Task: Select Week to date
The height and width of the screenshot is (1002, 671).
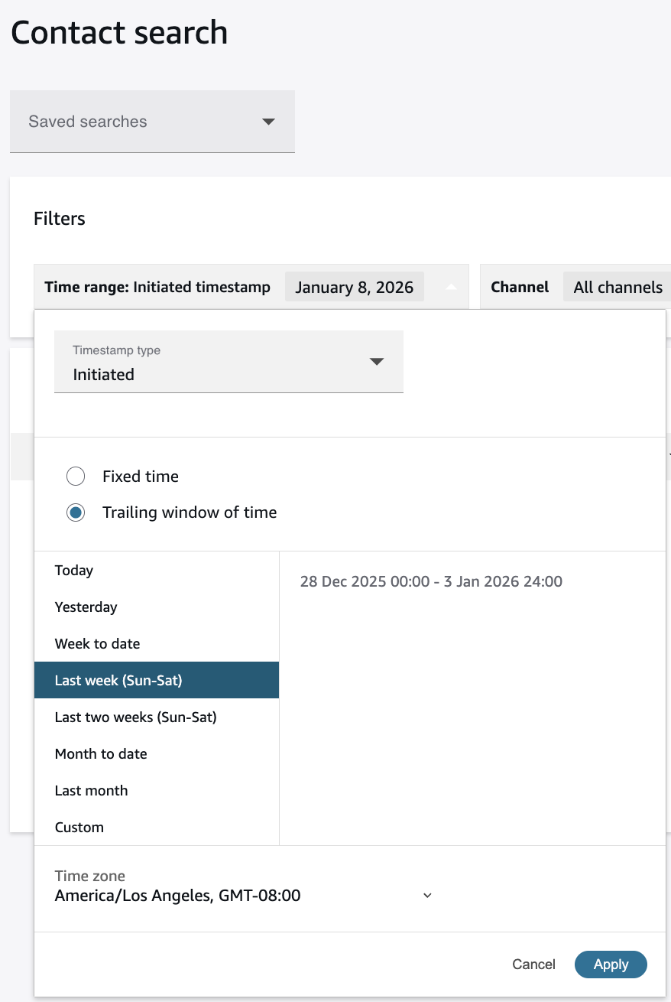Action: (97, 644)
